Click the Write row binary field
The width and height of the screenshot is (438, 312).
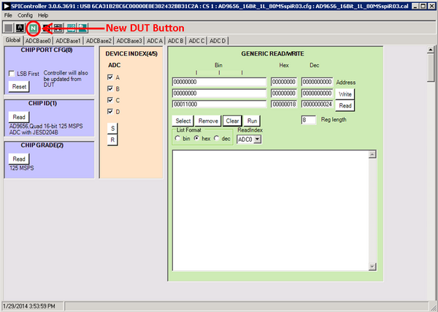[x=219, y=93]
